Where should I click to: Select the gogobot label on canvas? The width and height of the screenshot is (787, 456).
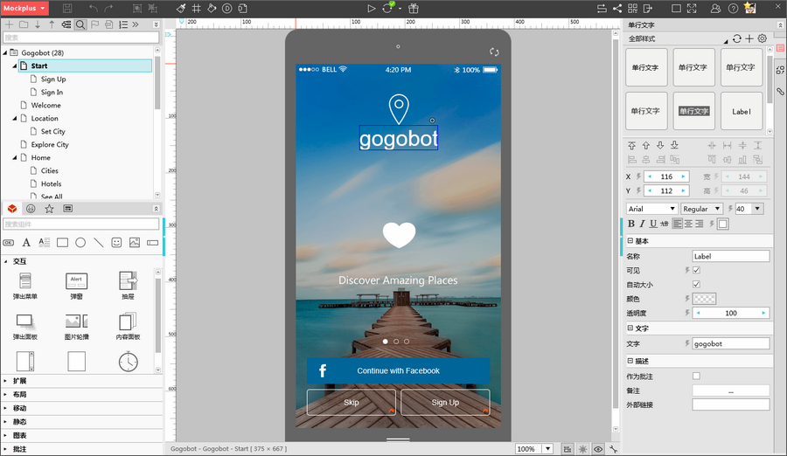[399, 138]
